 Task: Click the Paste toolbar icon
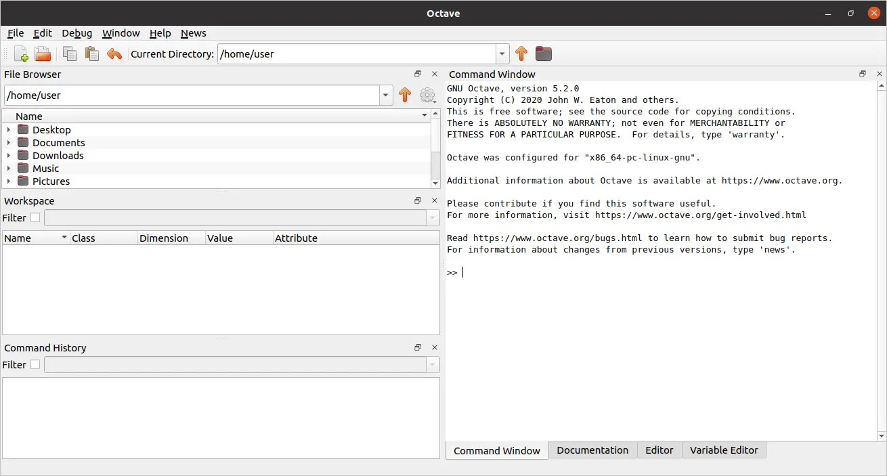pos(91,53)
